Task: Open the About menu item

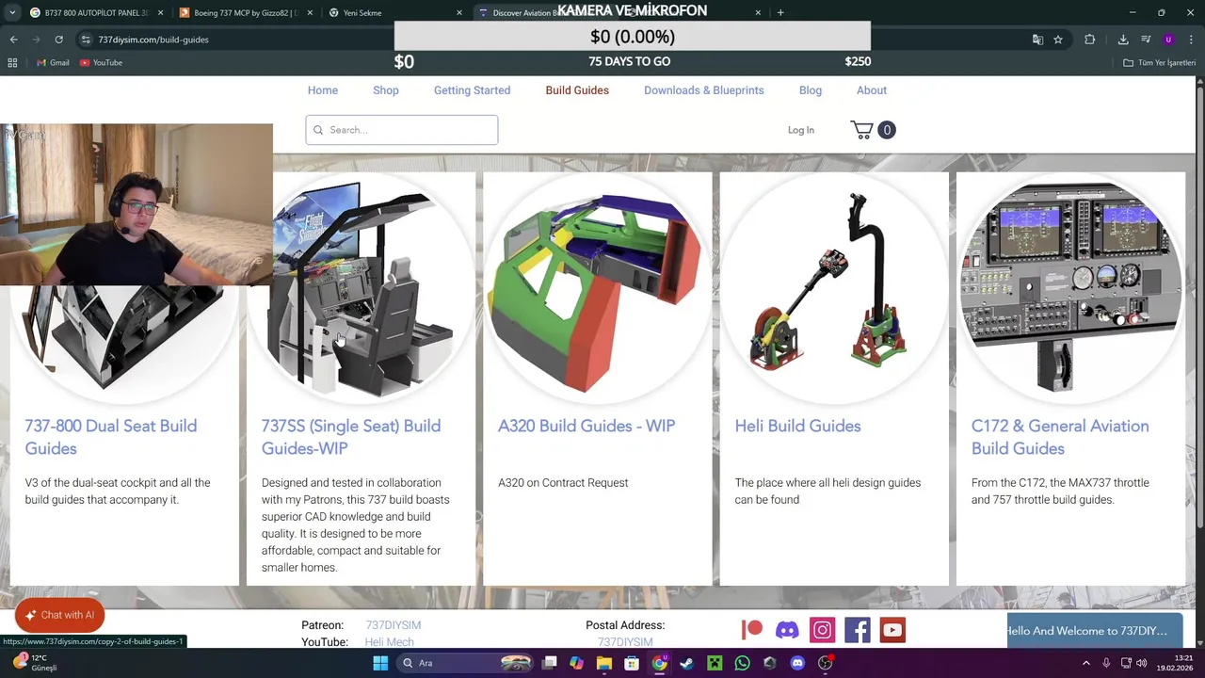Action: [872, 90]
